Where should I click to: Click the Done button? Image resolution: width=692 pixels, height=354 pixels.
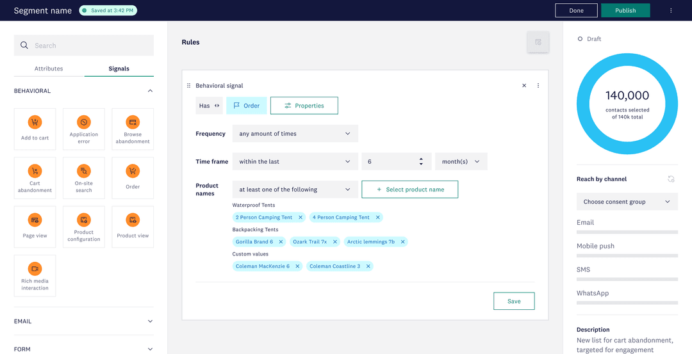coord(577,11)
